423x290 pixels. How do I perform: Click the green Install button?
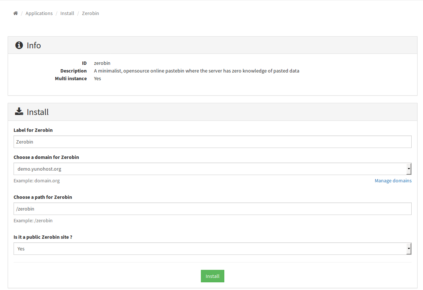[212, 276]
